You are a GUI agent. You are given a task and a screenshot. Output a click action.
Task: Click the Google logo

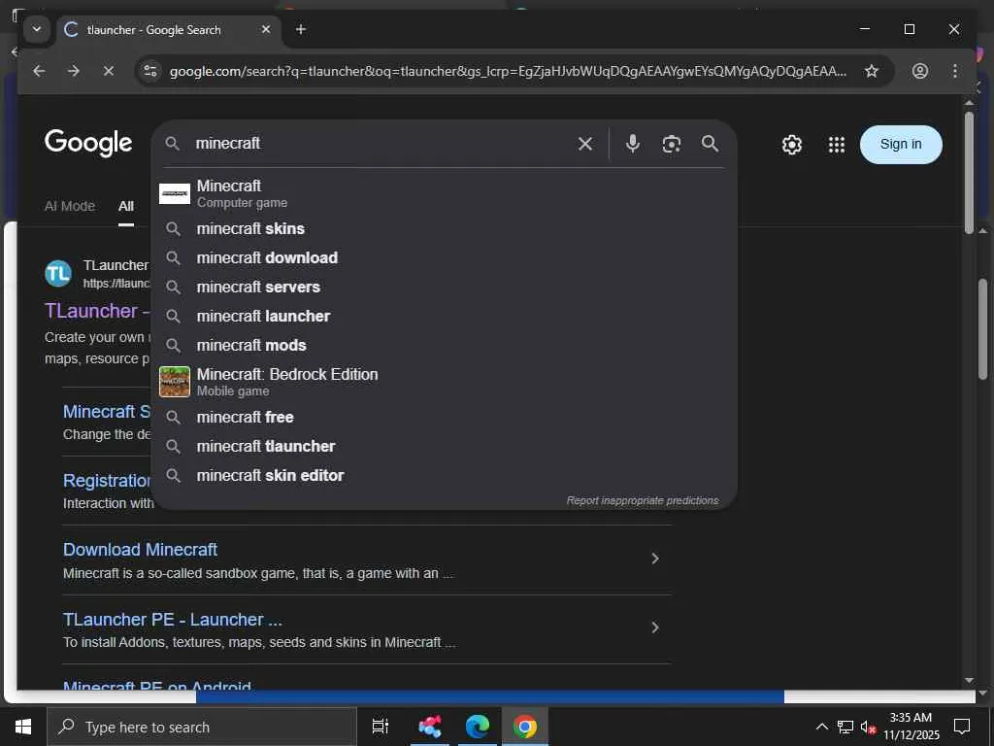[88, 143]
